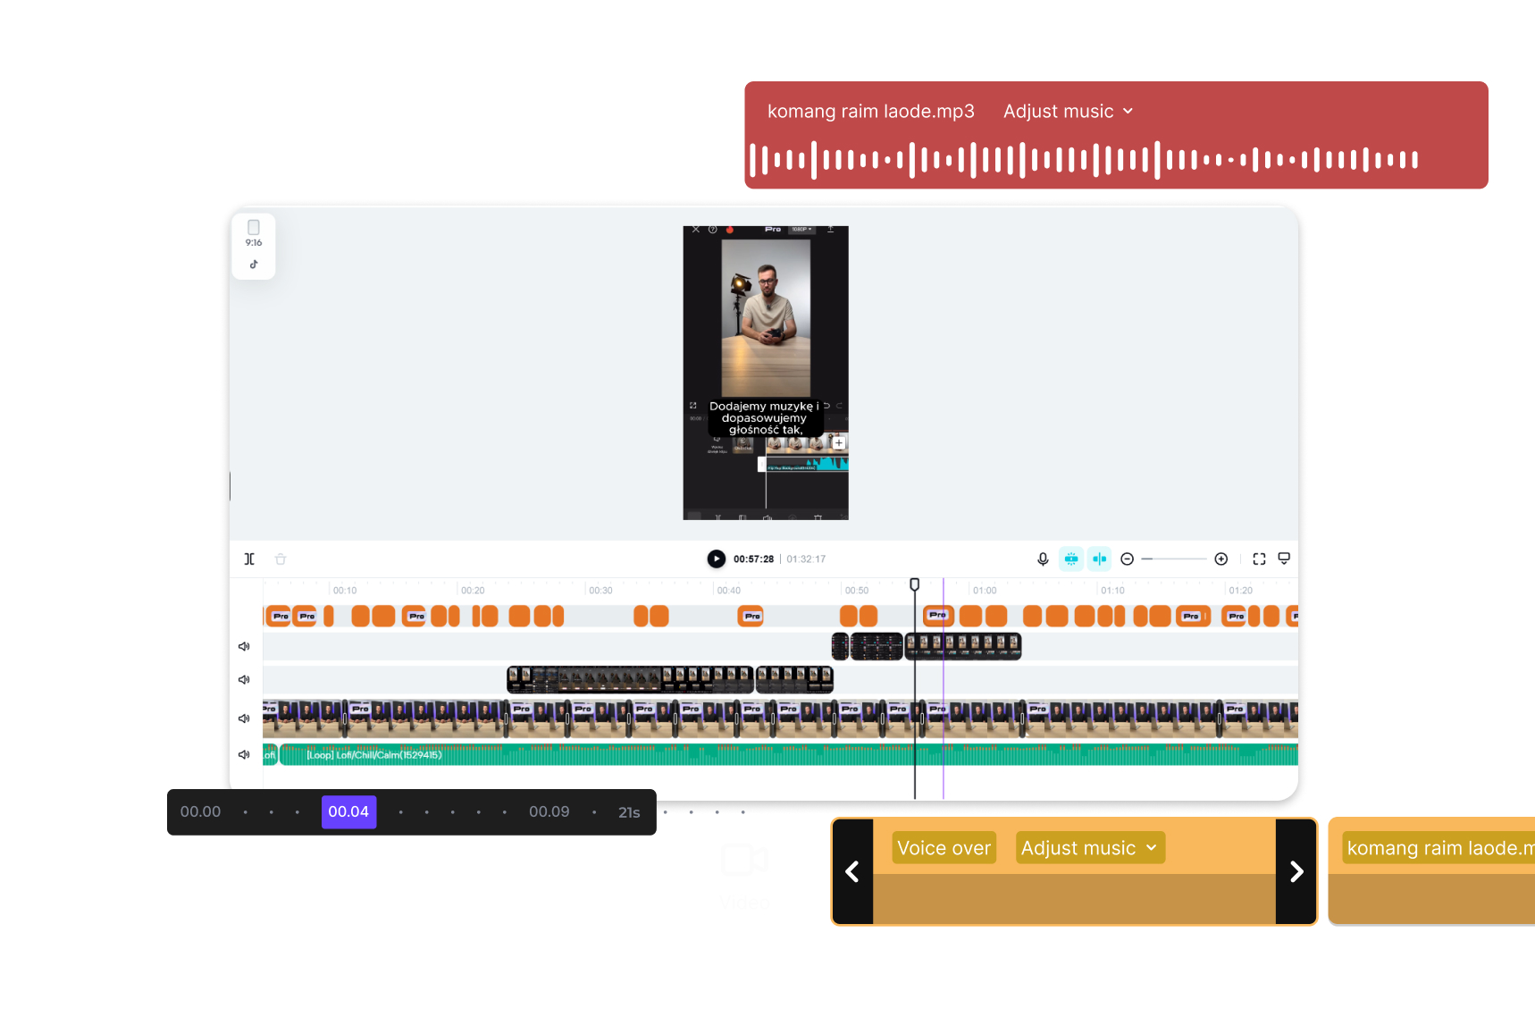Toggle the first timeline snapping button
1535x1025 pixels.
[x=1071, y=559]
